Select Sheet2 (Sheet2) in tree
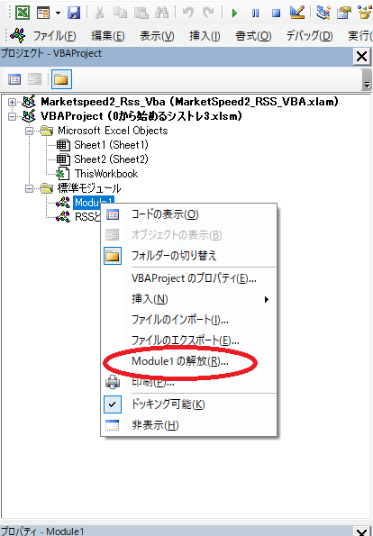The height and width of the screenshot is (536, 373). (x=111, y=159)
